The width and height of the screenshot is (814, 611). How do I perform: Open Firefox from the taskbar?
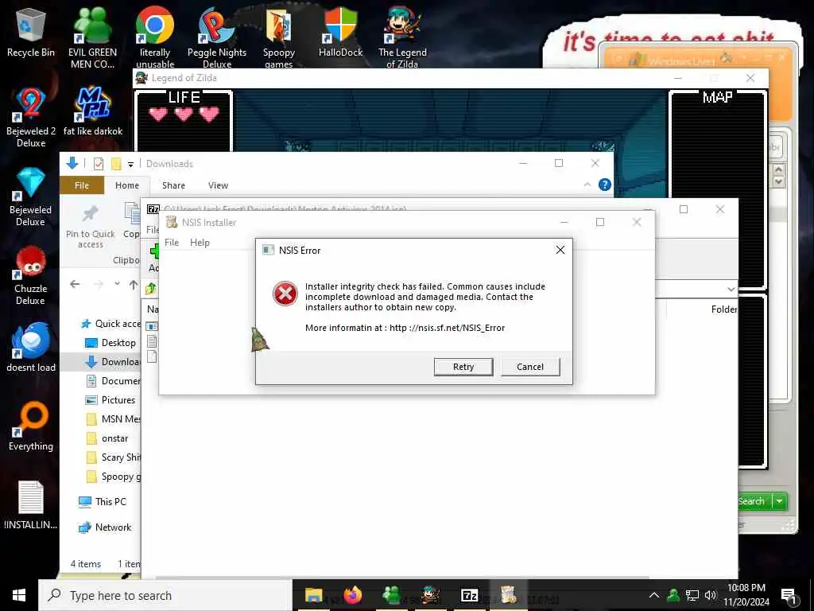352,595
